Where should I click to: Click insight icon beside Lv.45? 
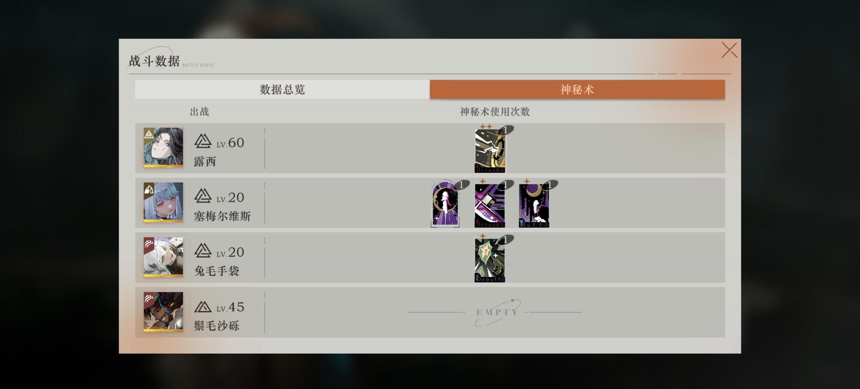tap(203, 306)
